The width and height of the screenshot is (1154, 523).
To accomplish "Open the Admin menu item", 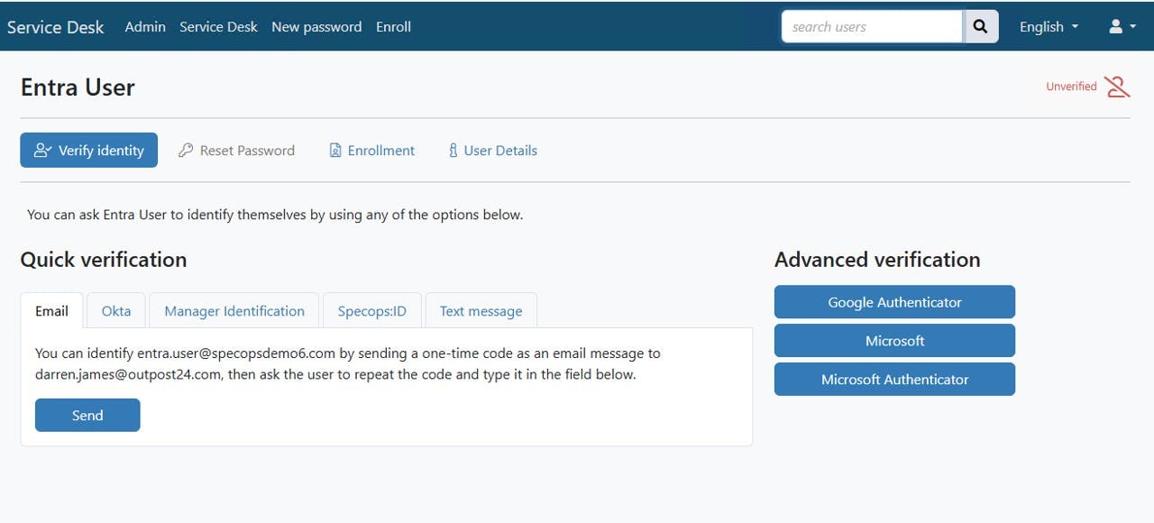I will tap(145, 27).
